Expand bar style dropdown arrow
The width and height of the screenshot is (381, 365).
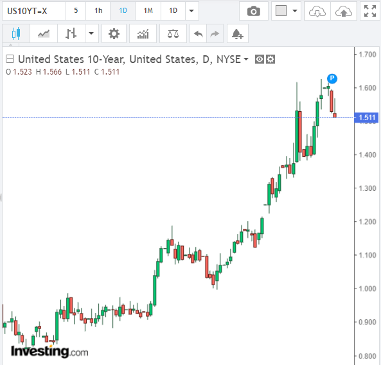(91, 33)
